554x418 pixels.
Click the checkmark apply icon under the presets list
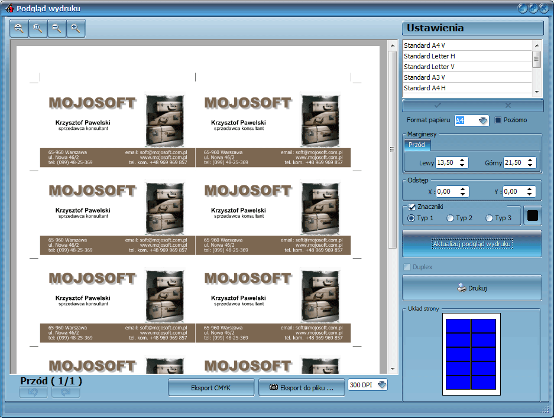point(438,105)
